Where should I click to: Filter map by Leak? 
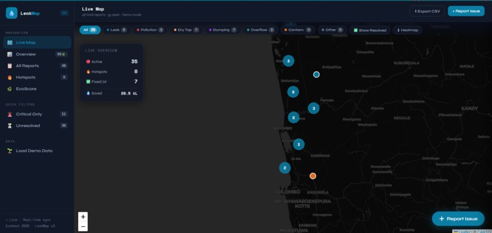pos(117,30)
